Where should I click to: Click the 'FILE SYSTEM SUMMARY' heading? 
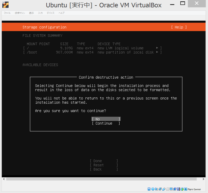[42, 36]
